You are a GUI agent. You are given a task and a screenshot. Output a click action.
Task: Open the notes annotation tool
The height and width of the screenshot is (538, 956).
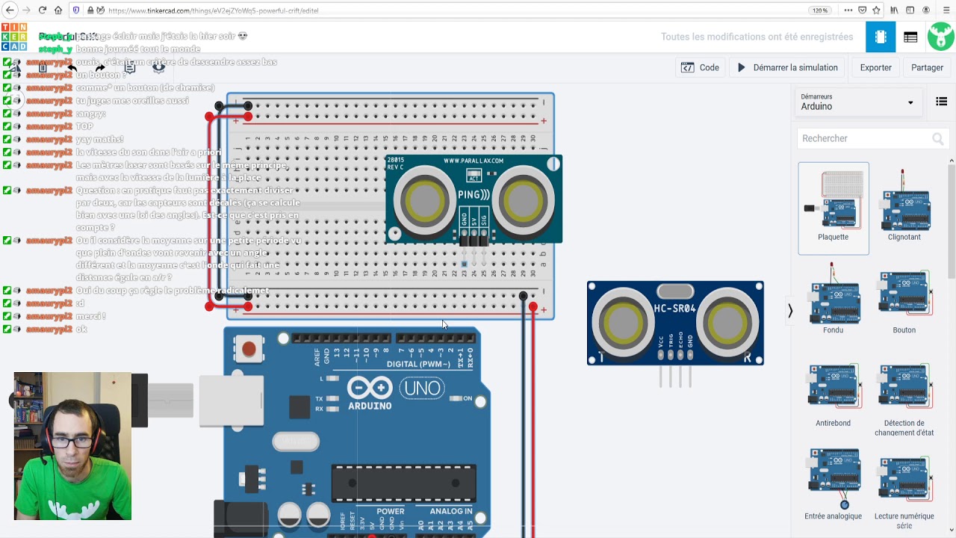pyautogui.click(x=129, y=67)
